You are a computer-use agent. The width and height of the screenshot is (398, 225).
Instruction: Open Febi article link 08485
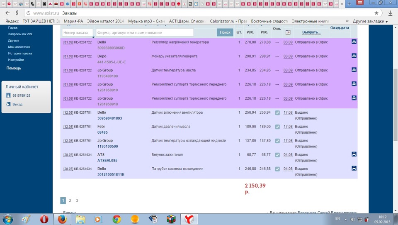[102, 132]
